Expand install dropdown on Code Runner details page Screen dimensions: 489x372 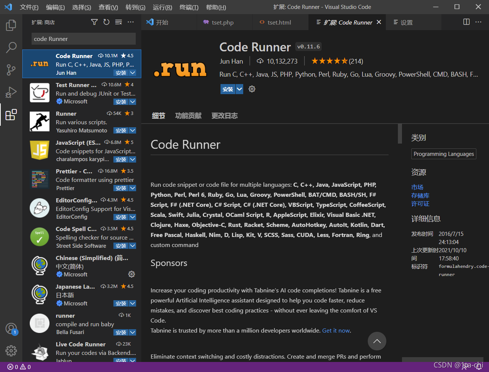(239, 89)
